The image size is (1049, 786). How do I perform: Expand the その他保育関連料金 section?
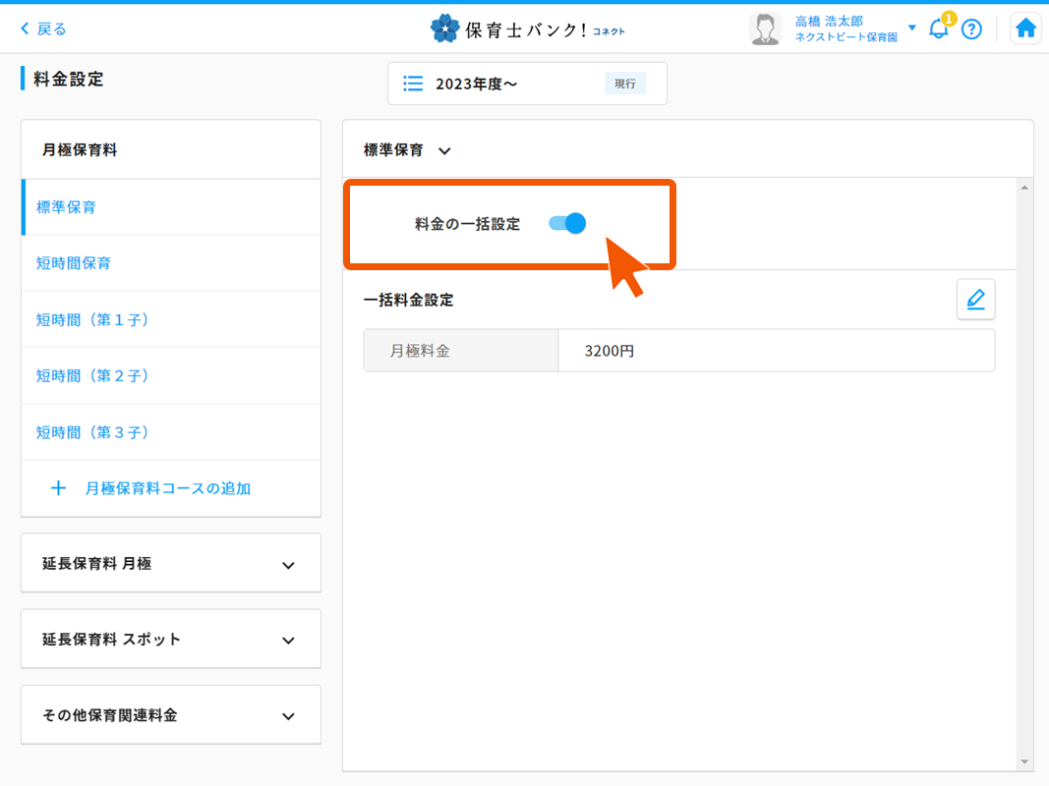(288, 716)
